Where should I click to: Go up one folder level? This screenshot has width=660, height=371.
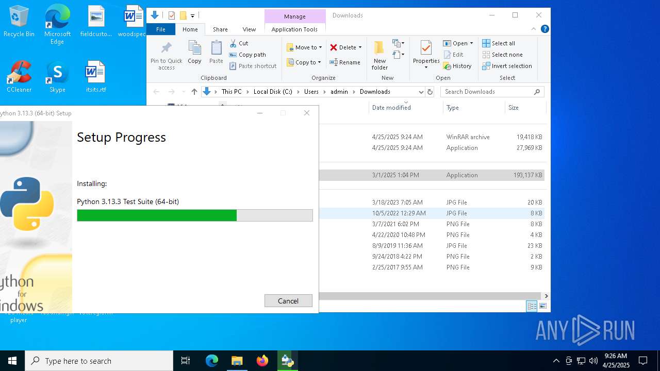[x=194, y=92]
